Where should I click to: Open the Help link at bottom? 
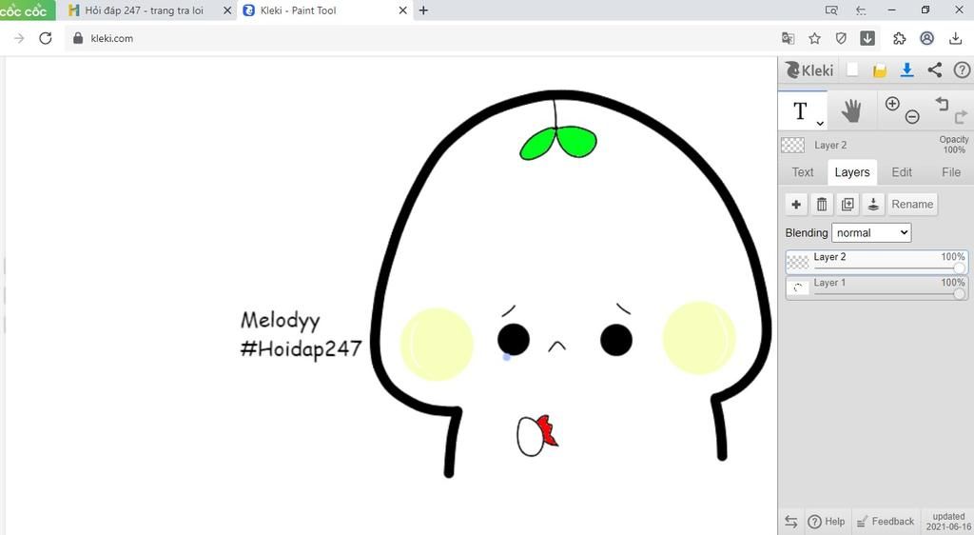pos(827,522)
